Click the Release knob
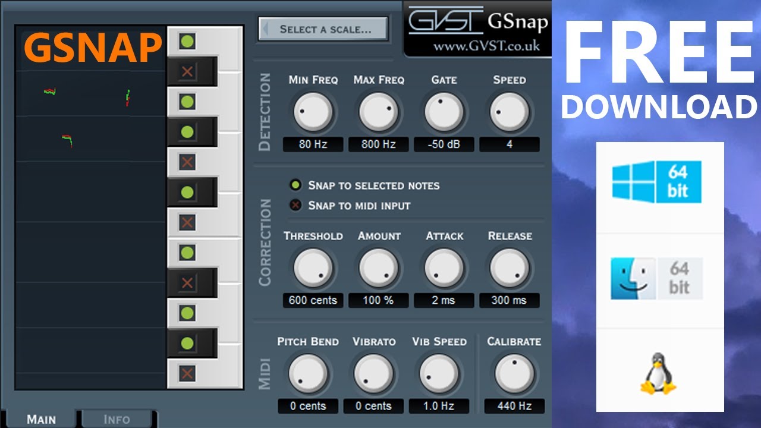Image resolution: width=761 pixels, height=428 pixels. [510, 268]
